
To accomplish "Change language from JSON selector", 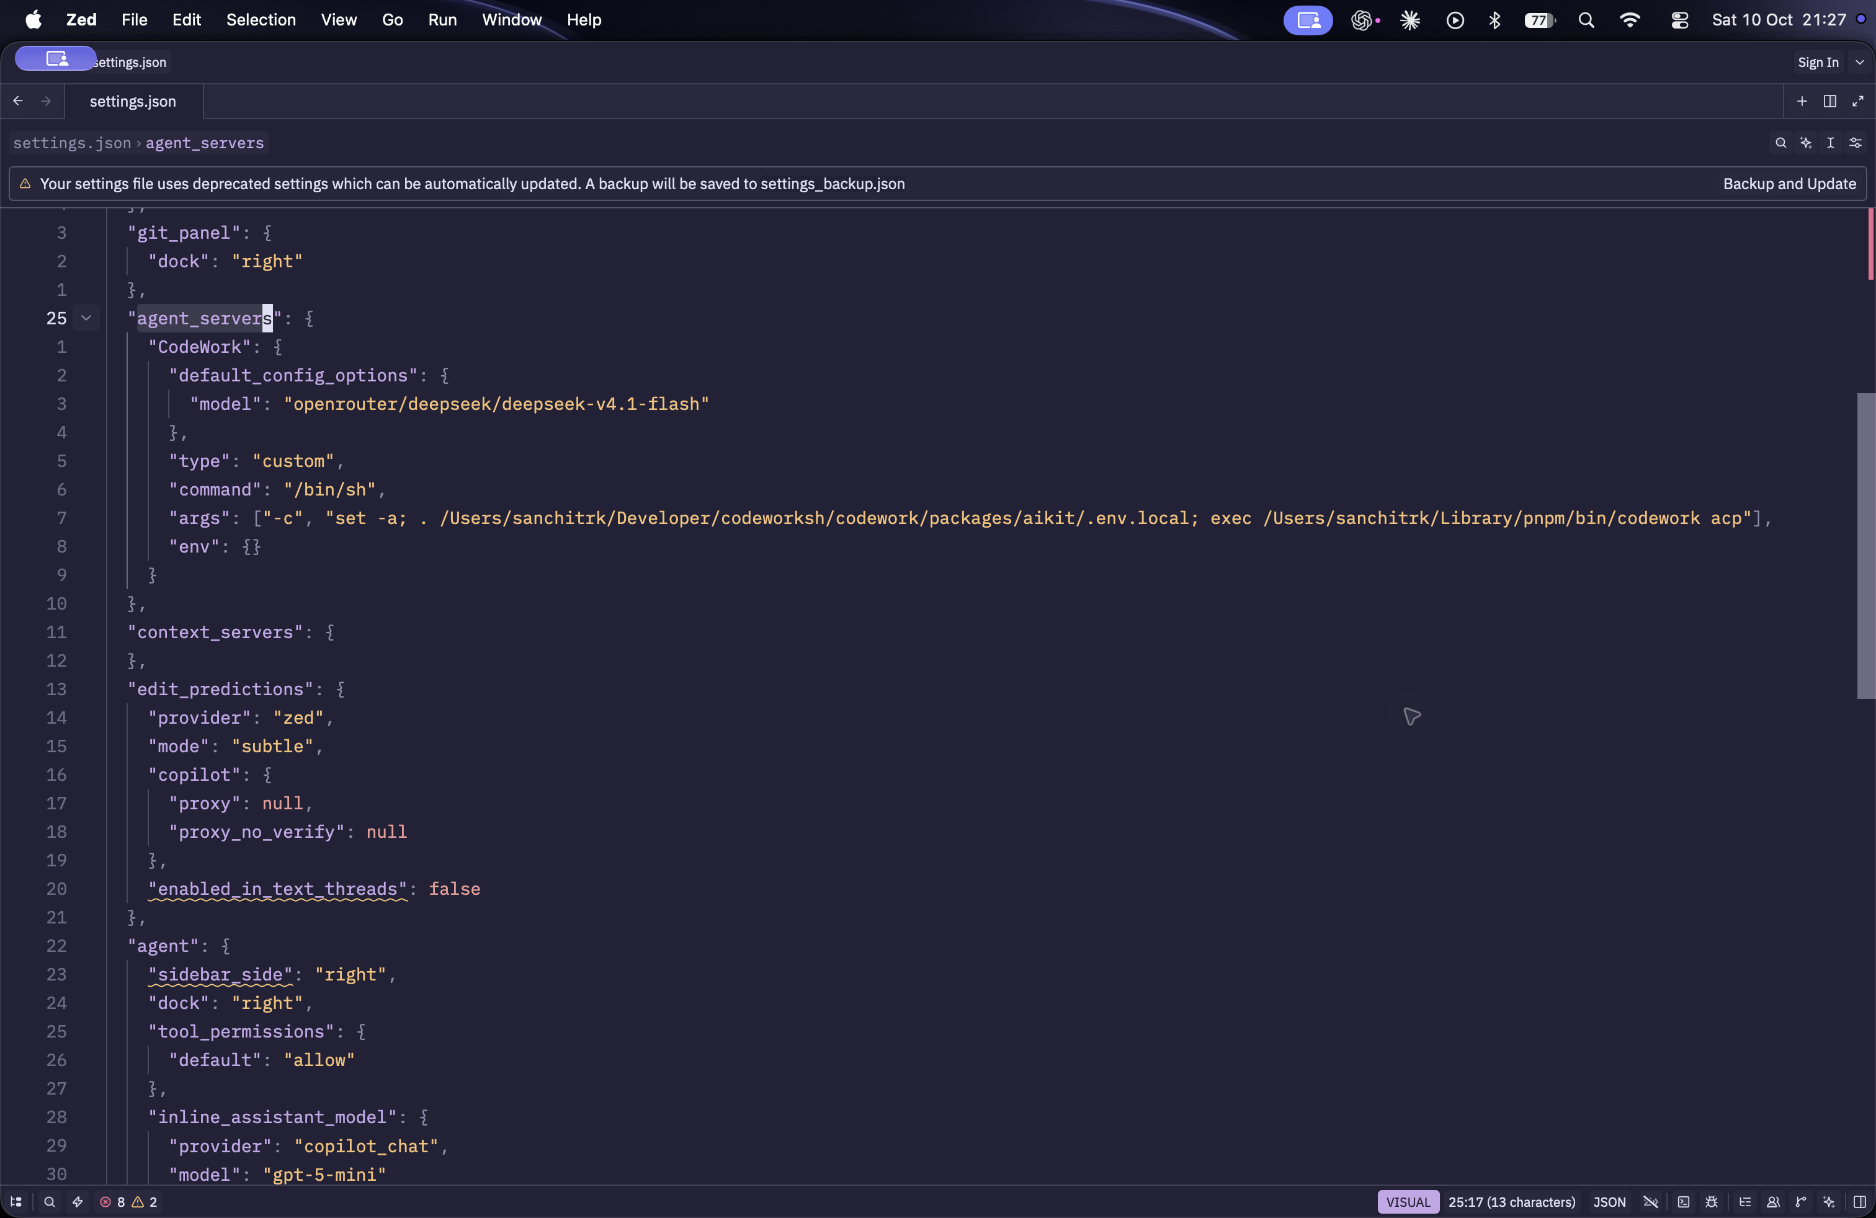I will pyautogui.click(x=1610, y=1201).
